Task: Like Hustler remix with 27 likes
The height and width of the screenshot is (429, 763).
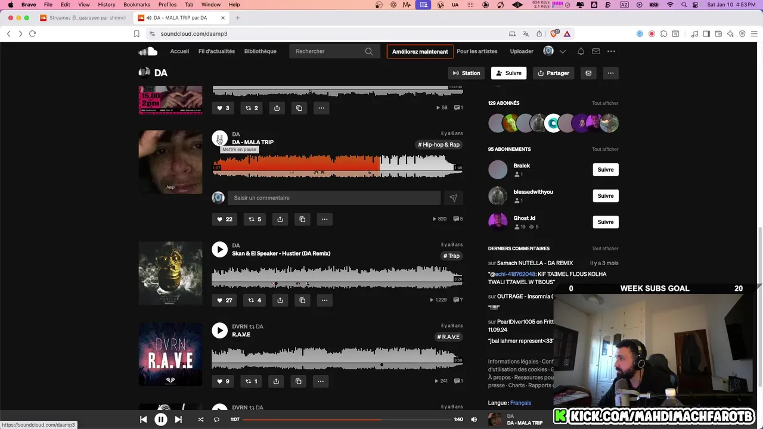Action: point(224,300)
